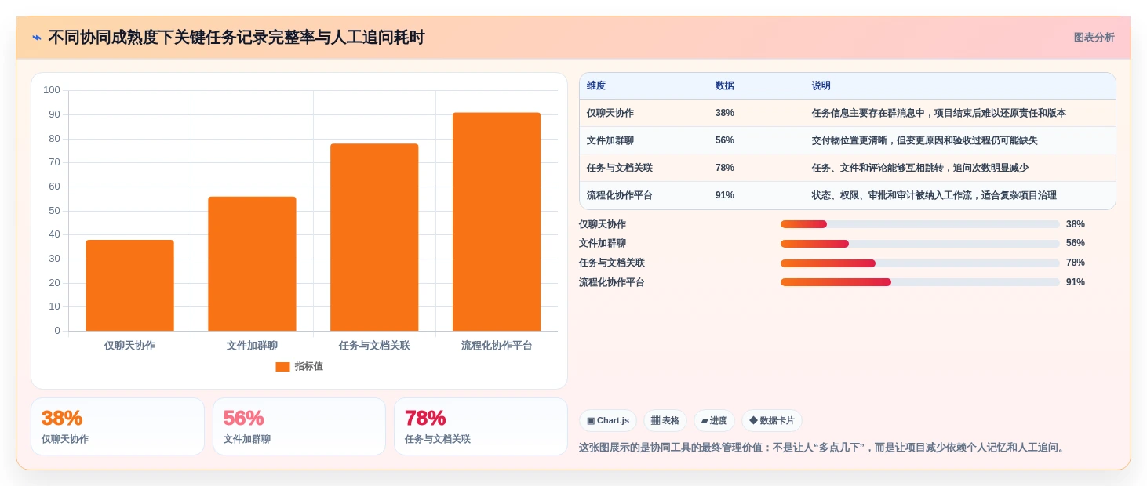Click description starting 状态、权限、审批和审计

934,195
